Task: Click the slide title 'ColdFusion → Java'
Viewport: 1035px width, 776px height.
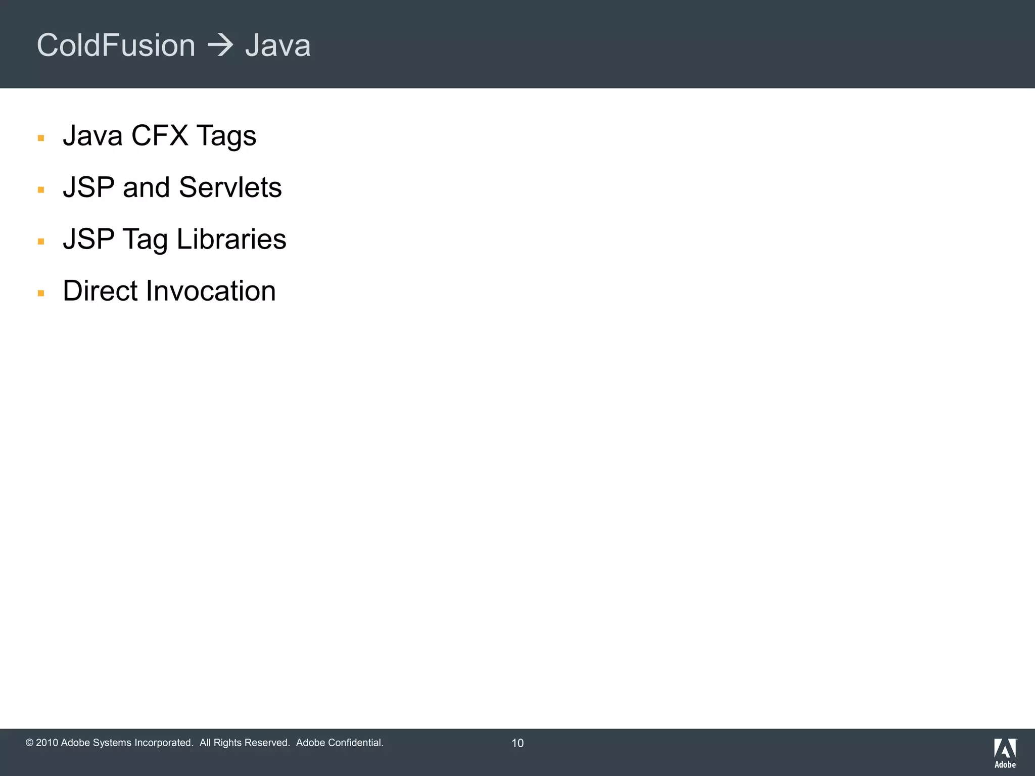Action: (174, 45)
